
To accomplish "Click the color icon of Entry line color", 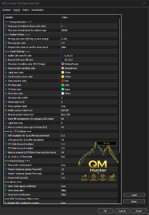I will (6, 94).
